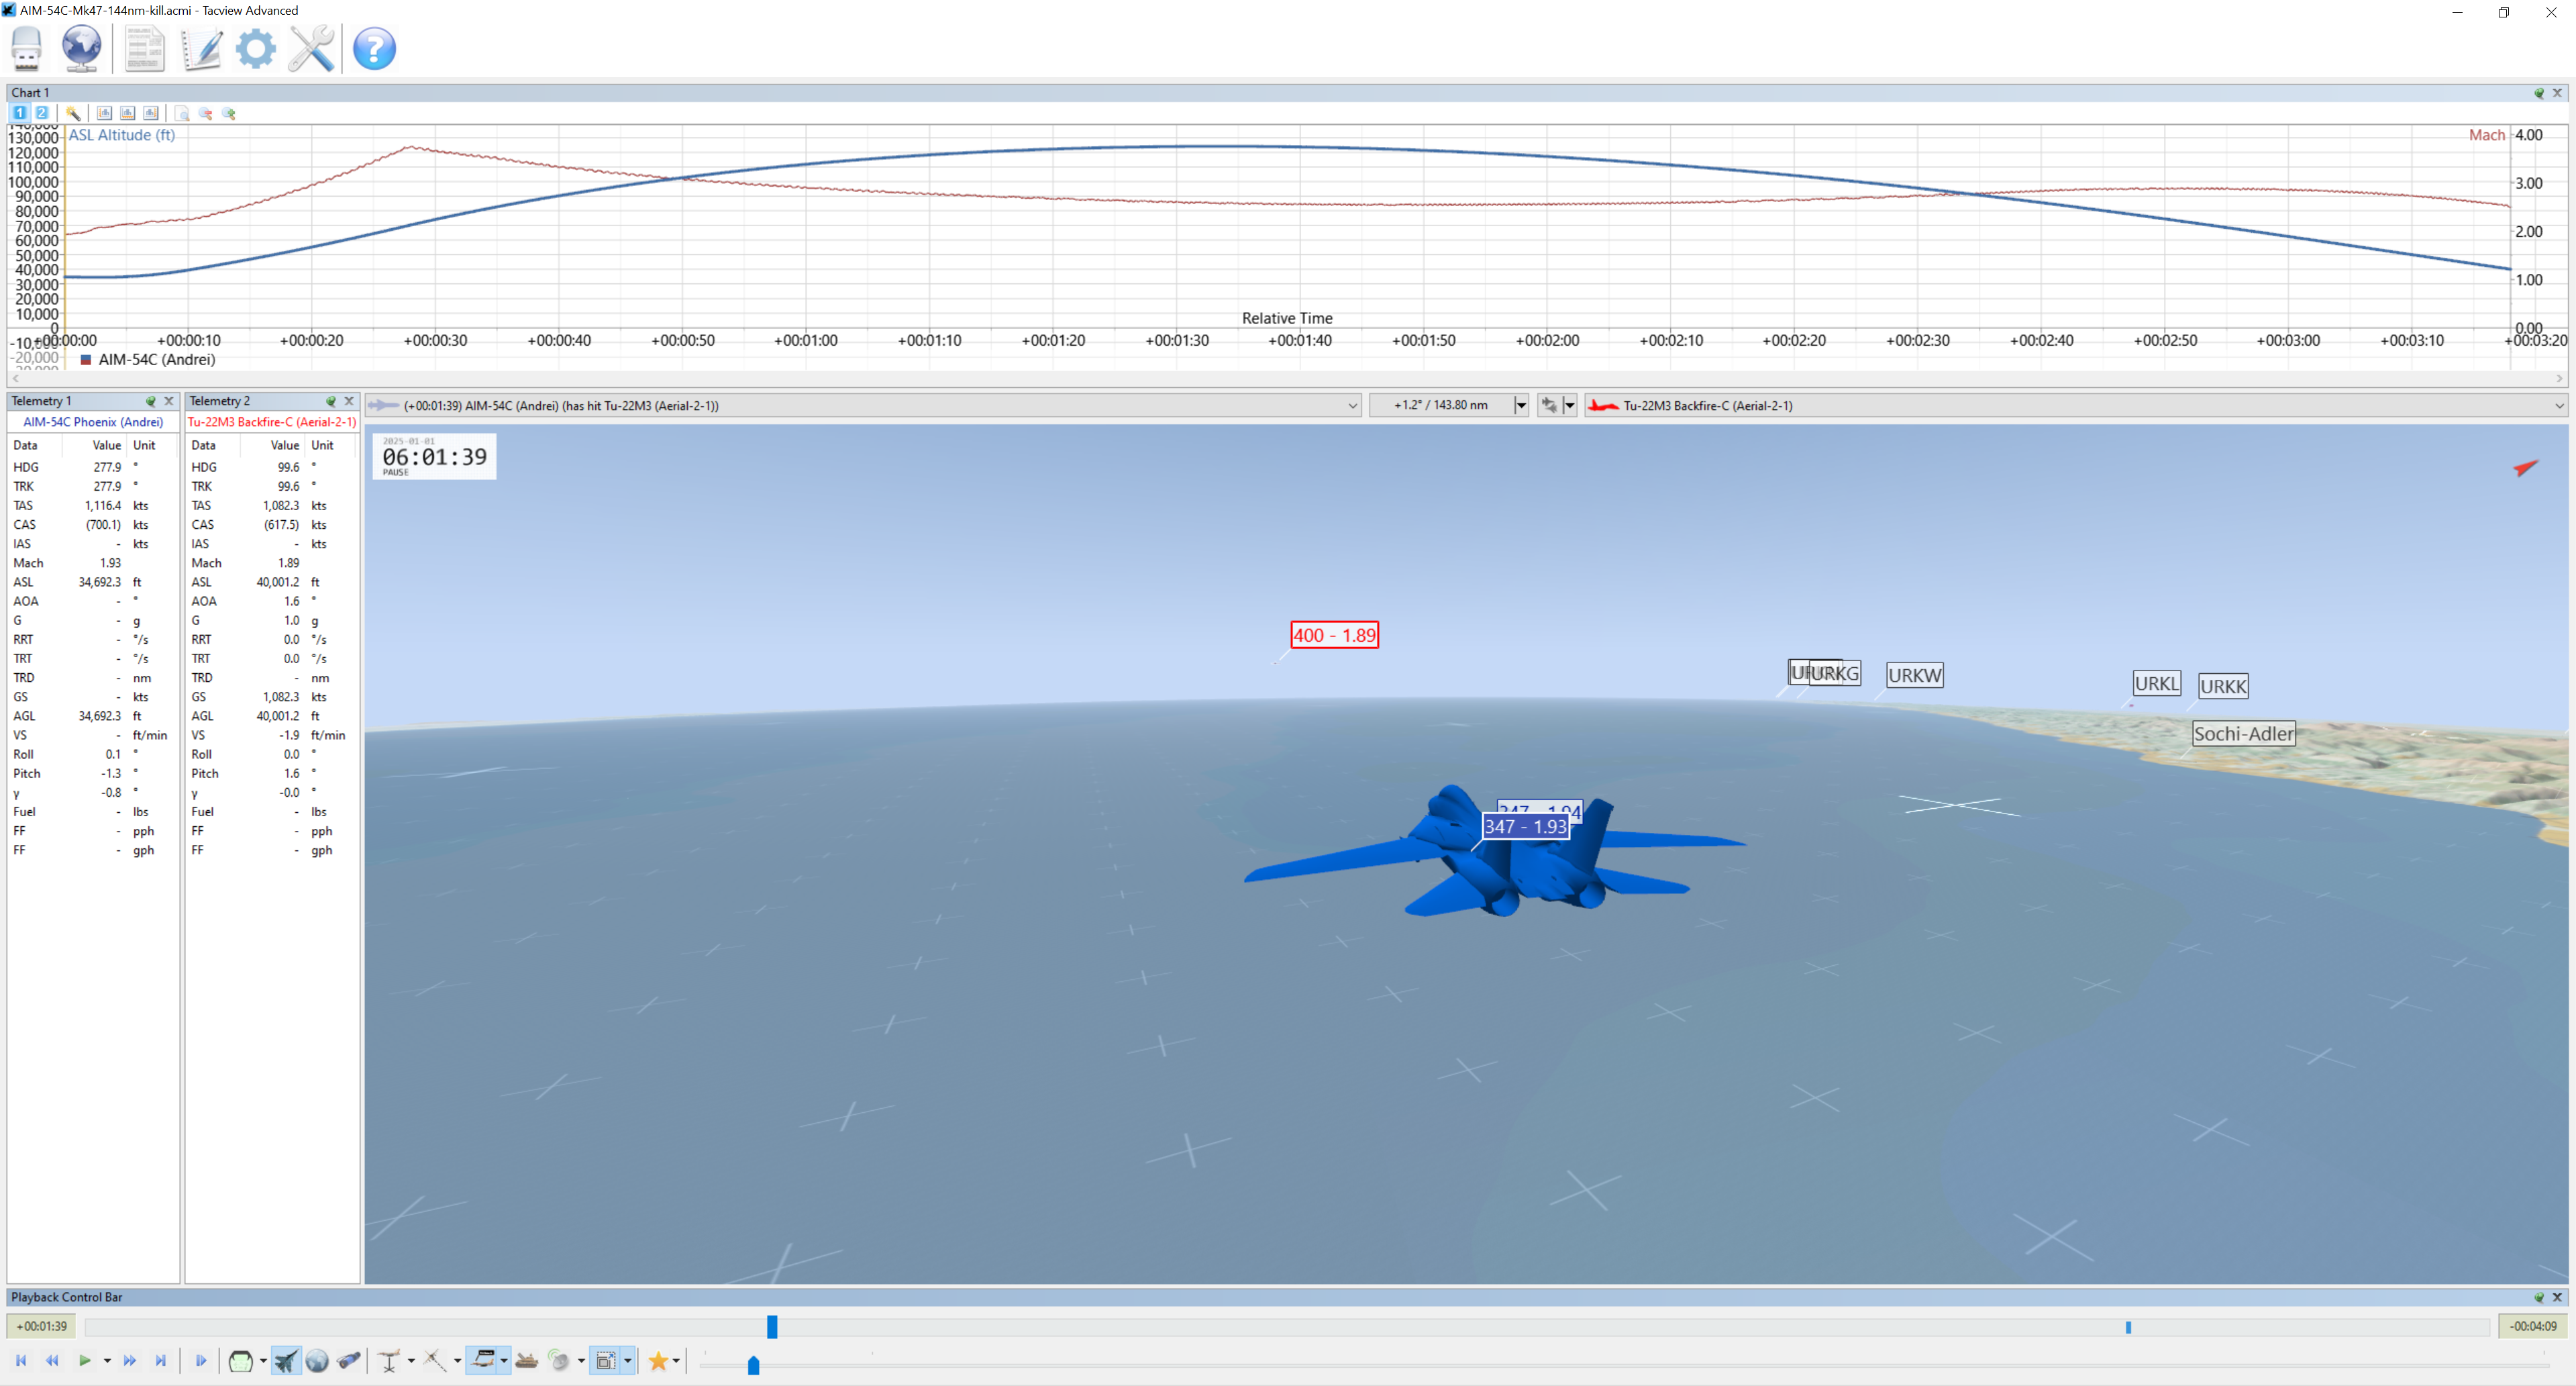Open the Help question mark icon
The height and width of the screenshot is (1386, 2576).
(x=374, y=48)
